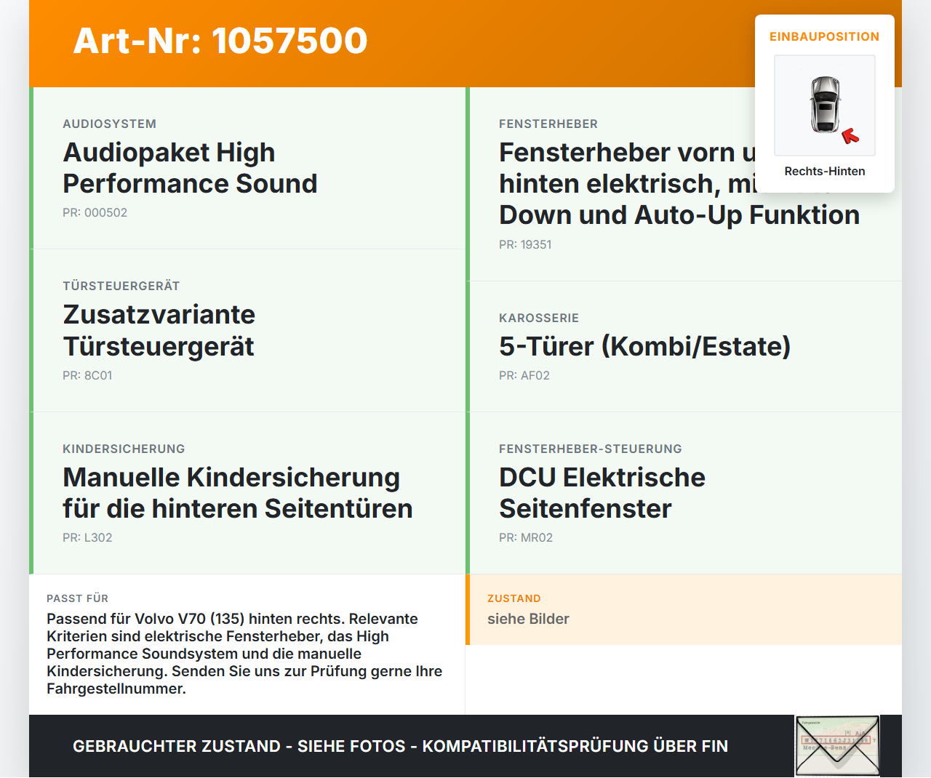Click the KINDERSICHERUNG category label
This screenshot has height=778, width=931.
pyautogui.click(x=124, y=449)
